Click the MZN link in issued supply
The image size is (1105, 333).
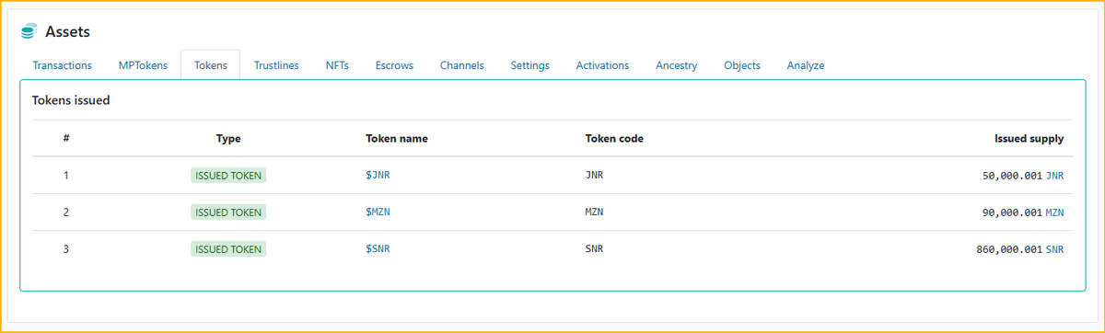click(1055, 212)
